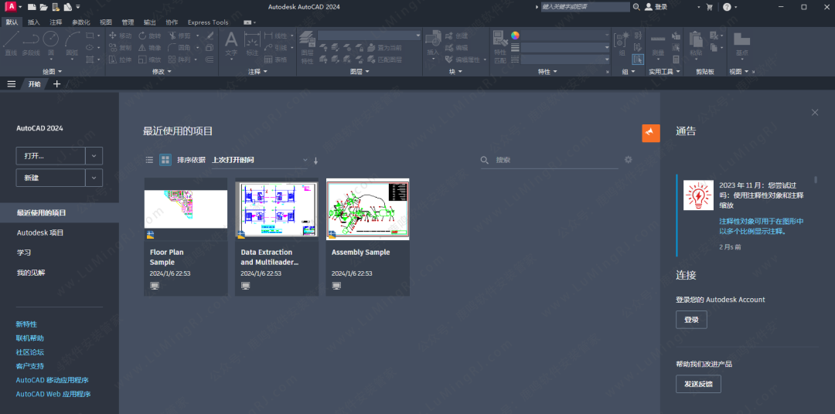Reverse the sort order with the arrow icon
Viewport: 835px width, 414px height.
click(x=315, y=160)
